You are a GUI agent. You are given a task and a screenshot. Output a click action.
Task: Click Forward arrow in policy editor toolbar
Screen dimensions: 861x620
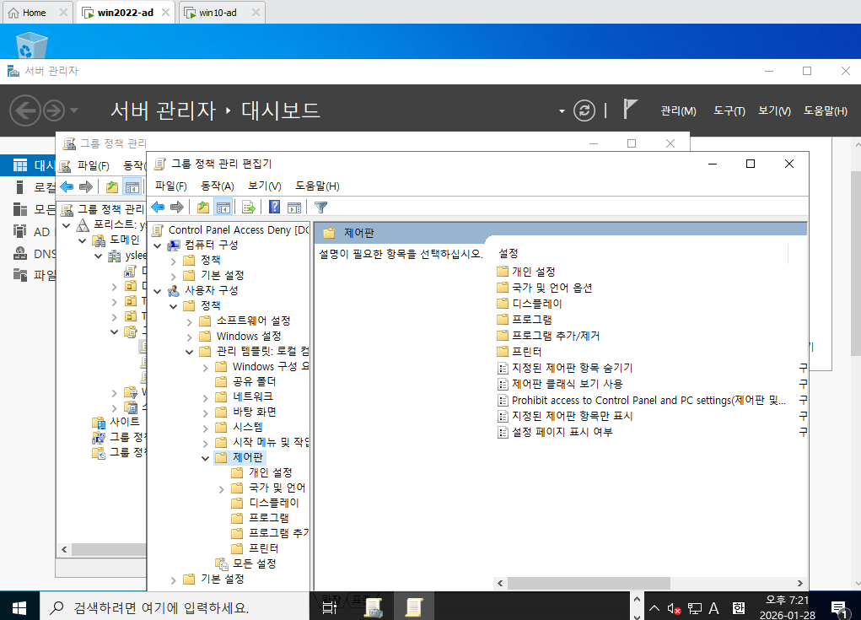[x=177, y=207]
